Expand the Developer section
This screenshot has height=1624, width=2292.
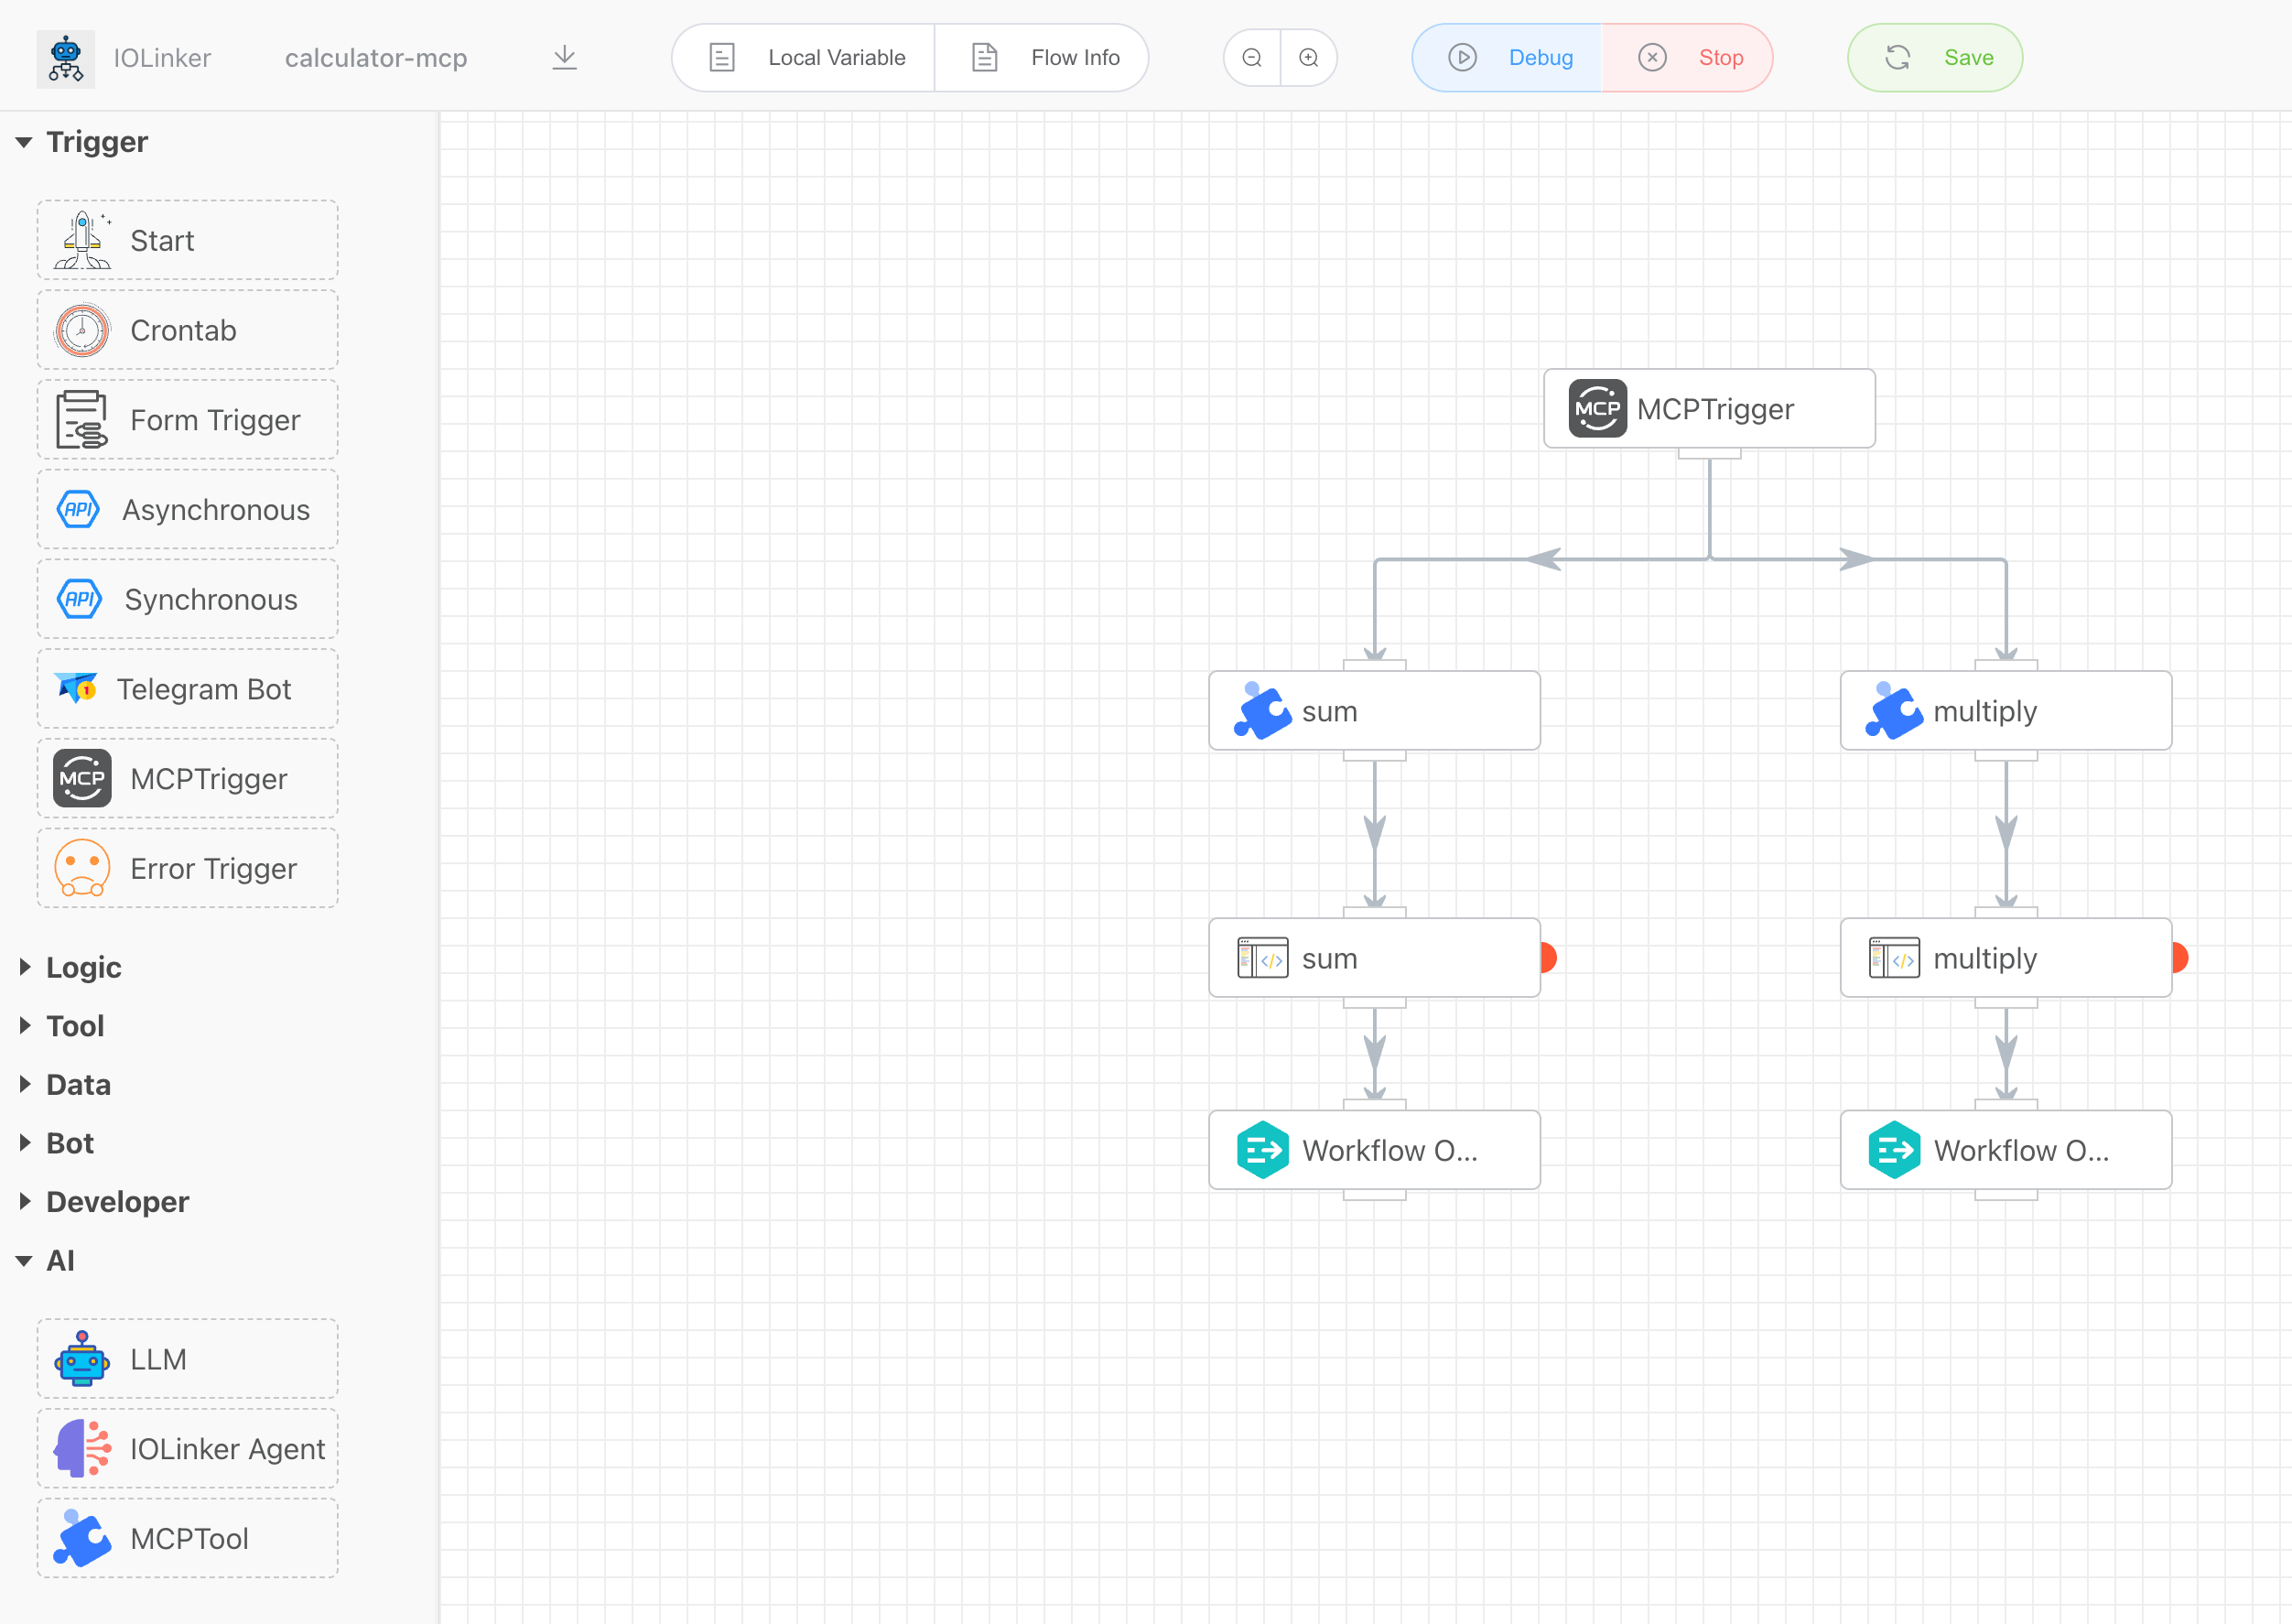point(24,1202)
